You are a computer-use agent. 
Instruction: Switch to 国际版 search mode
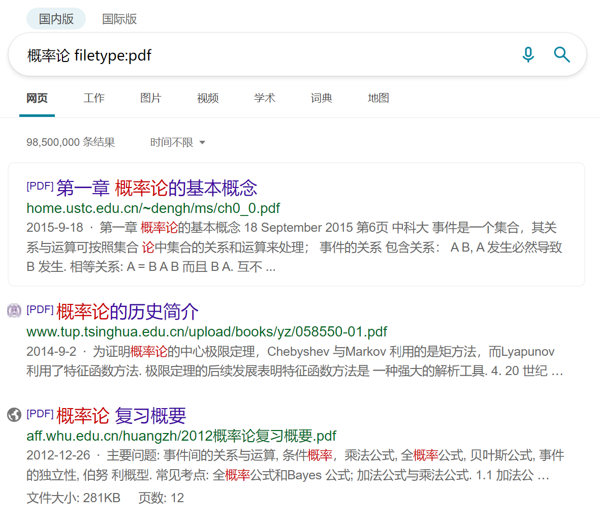tap(119, 19)
